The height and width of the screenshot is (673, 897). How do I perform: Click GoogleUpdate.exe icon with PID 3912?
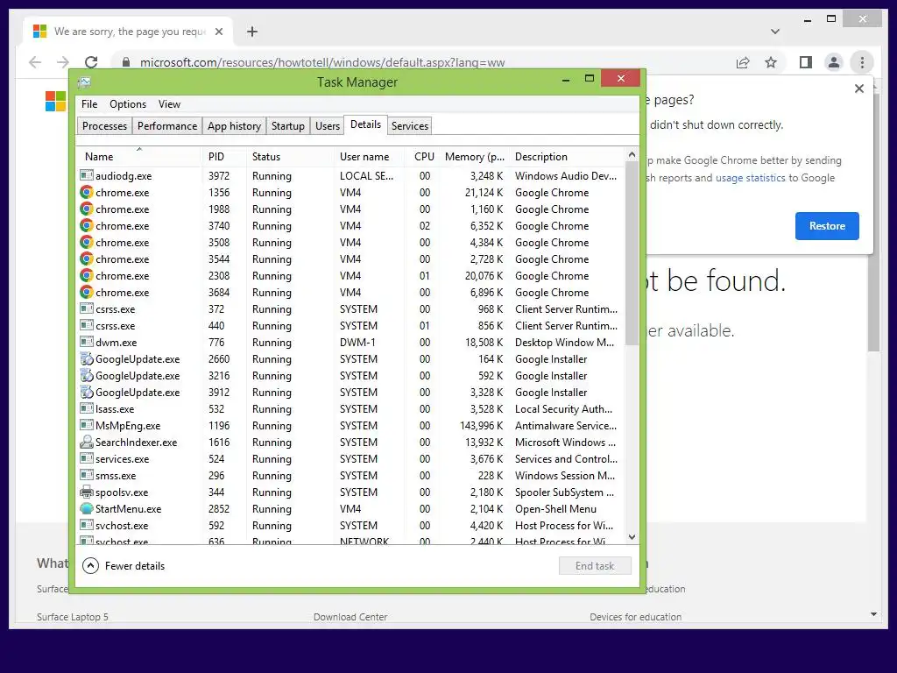tap(87, 392)
